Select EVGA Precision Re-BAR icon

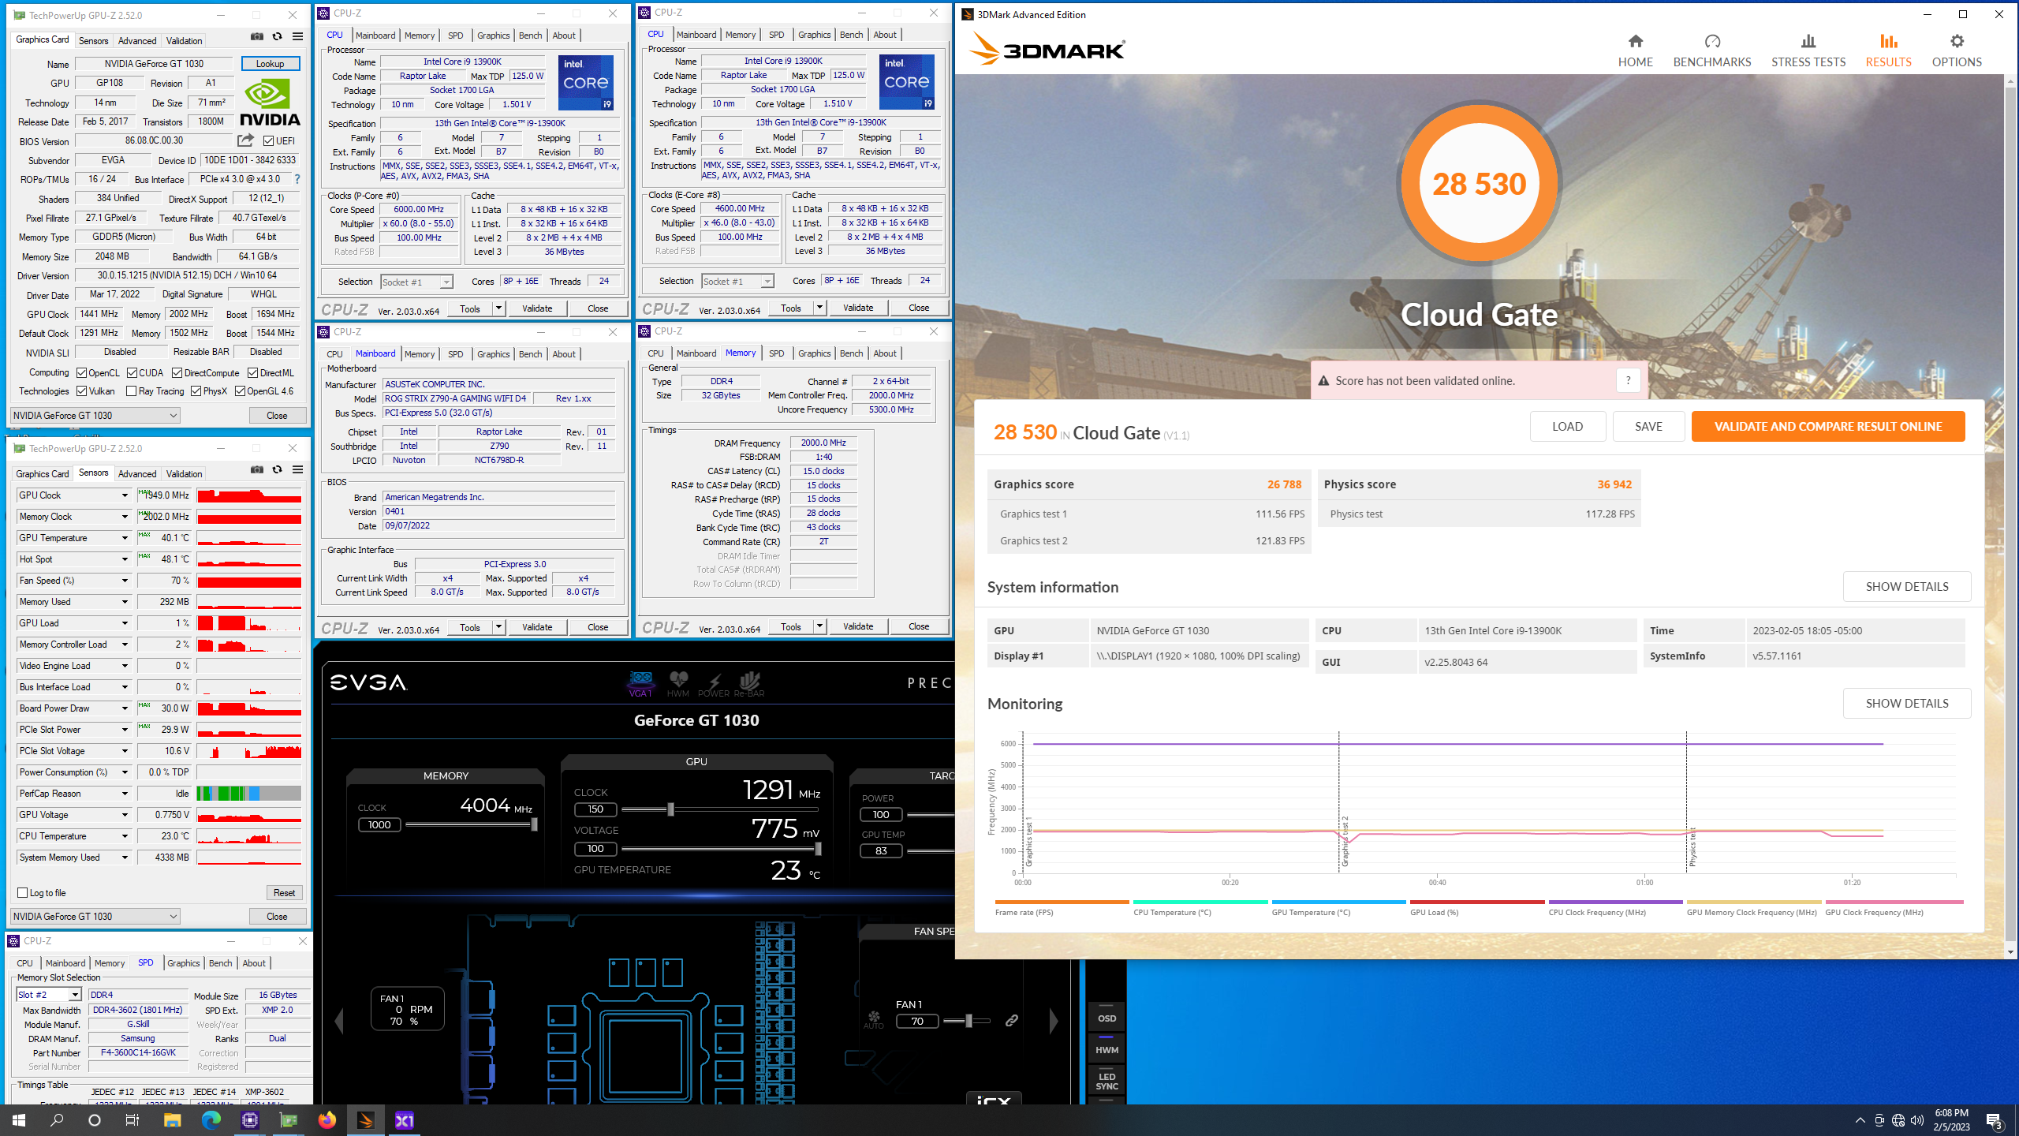749,683
